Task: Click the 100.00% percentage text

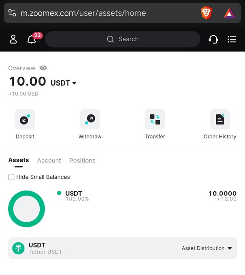Action: [x=77, y=199]
